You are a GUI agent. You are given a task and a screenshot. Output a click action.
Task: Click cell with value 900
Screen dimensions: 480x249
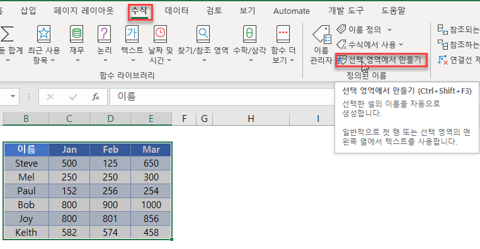[x=110, y=205]
